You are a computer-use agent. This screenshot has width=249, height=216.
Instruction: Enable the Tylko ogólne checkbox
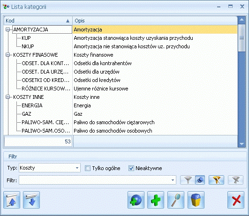coord(88,168)
